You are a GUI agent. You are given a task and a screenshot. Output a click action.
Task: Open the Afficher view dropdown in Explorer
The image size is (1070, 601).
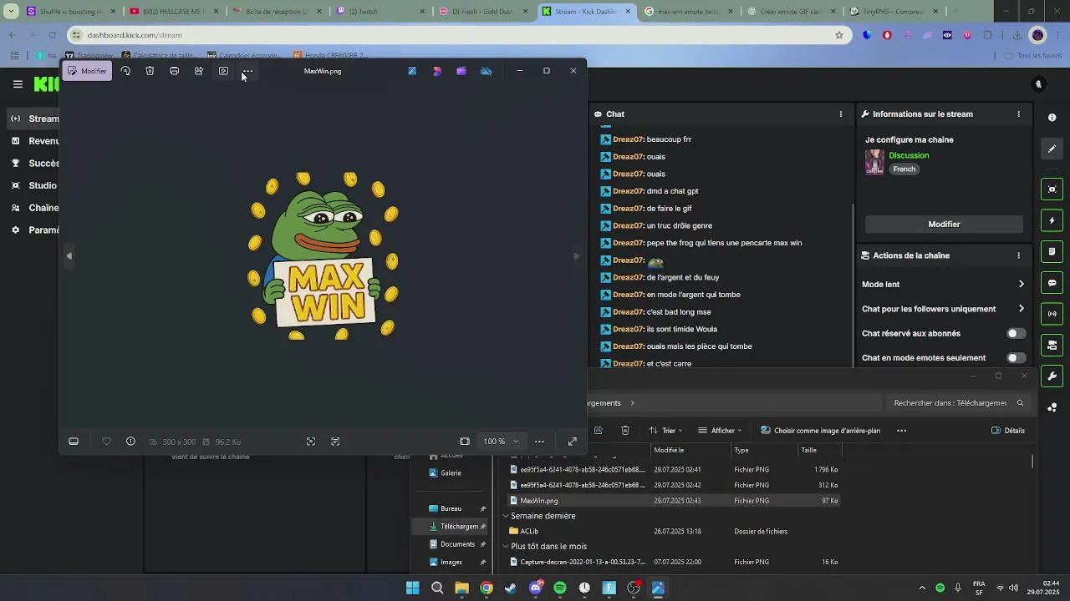719,431
